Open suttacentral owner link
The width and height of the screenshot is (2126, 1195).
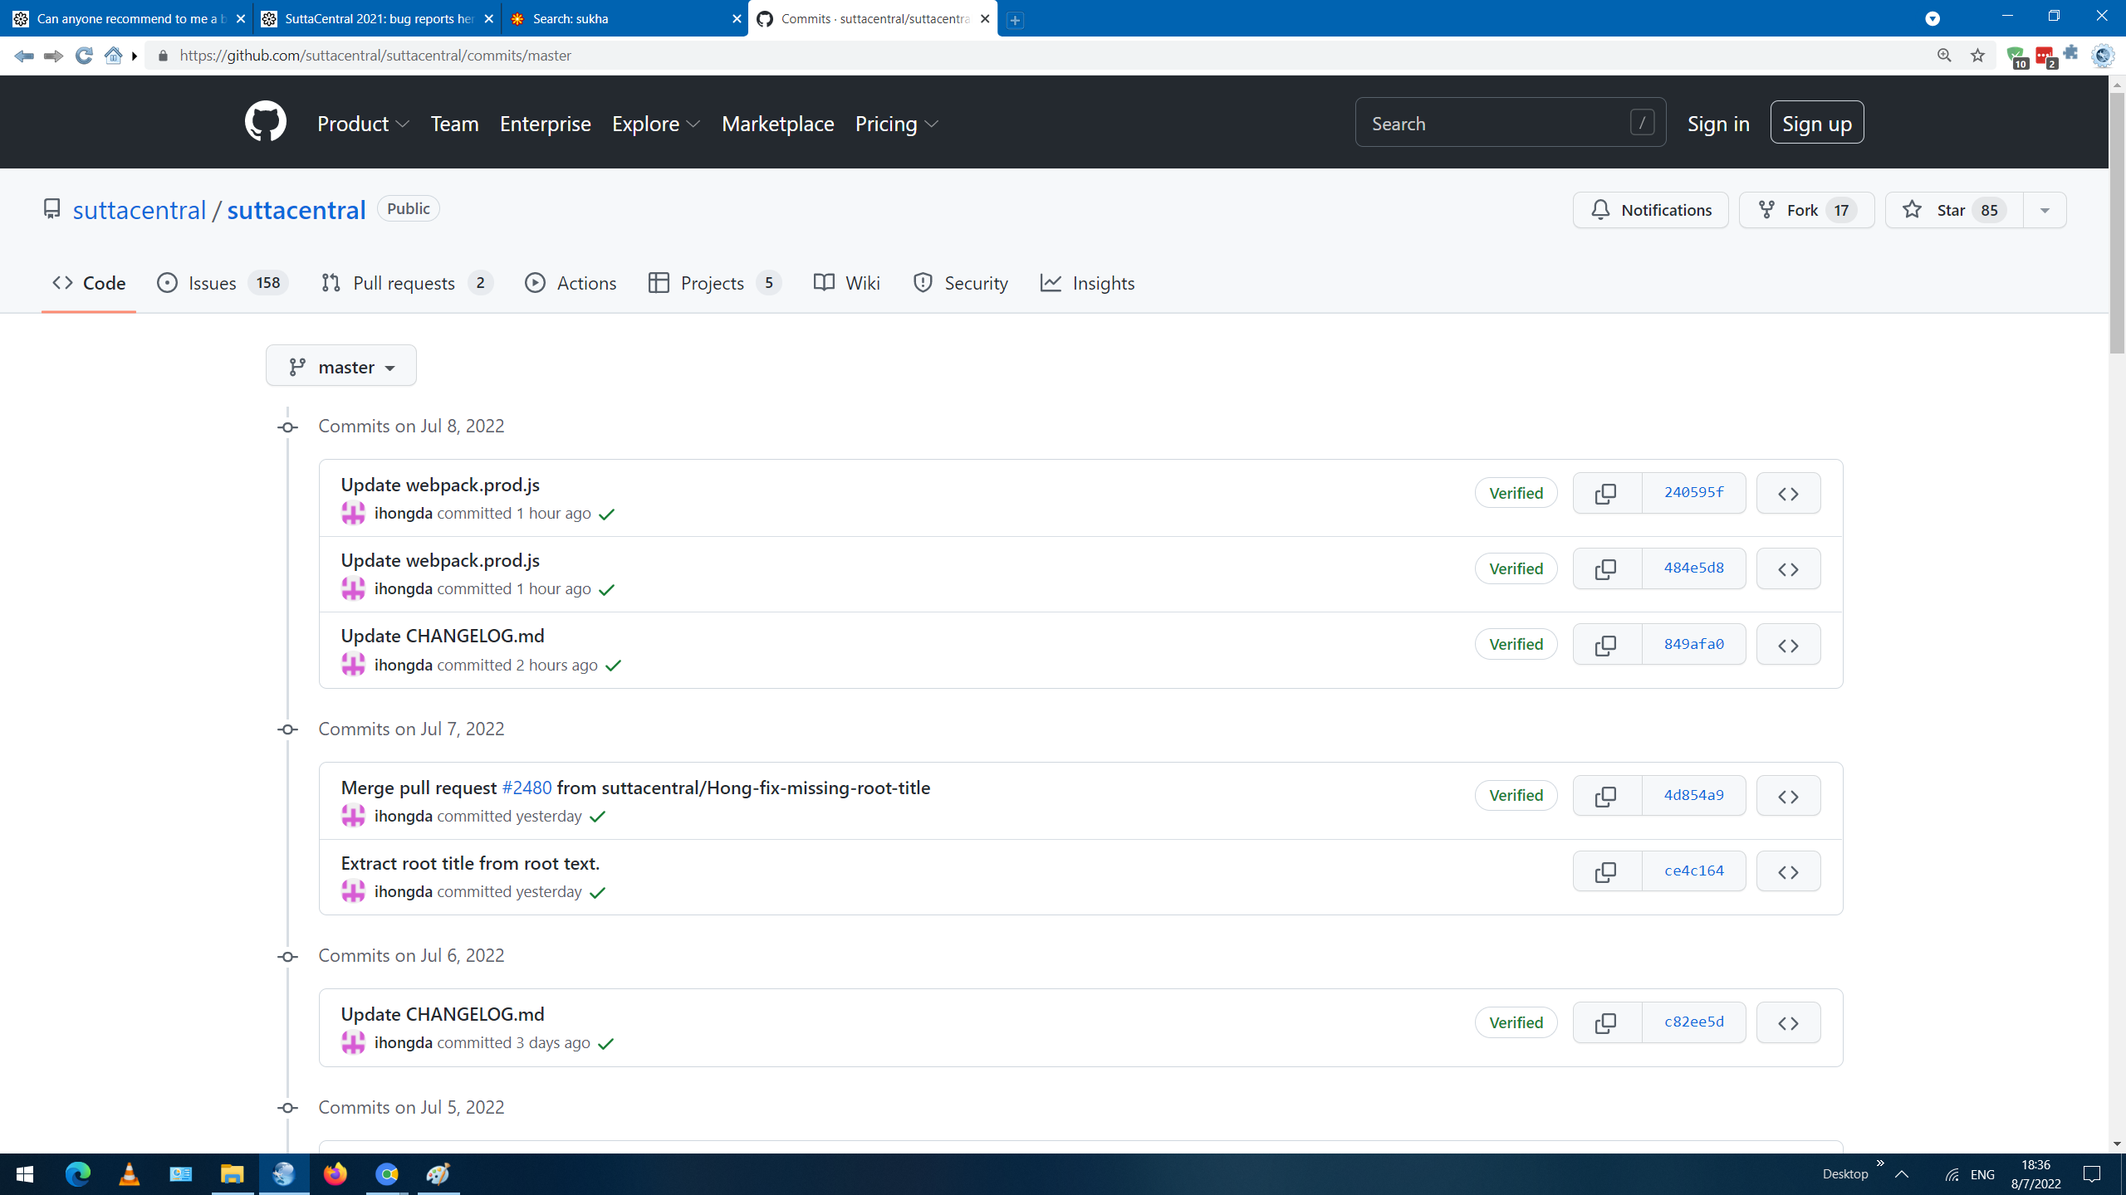pyautogui.click(x=140, y=210)
